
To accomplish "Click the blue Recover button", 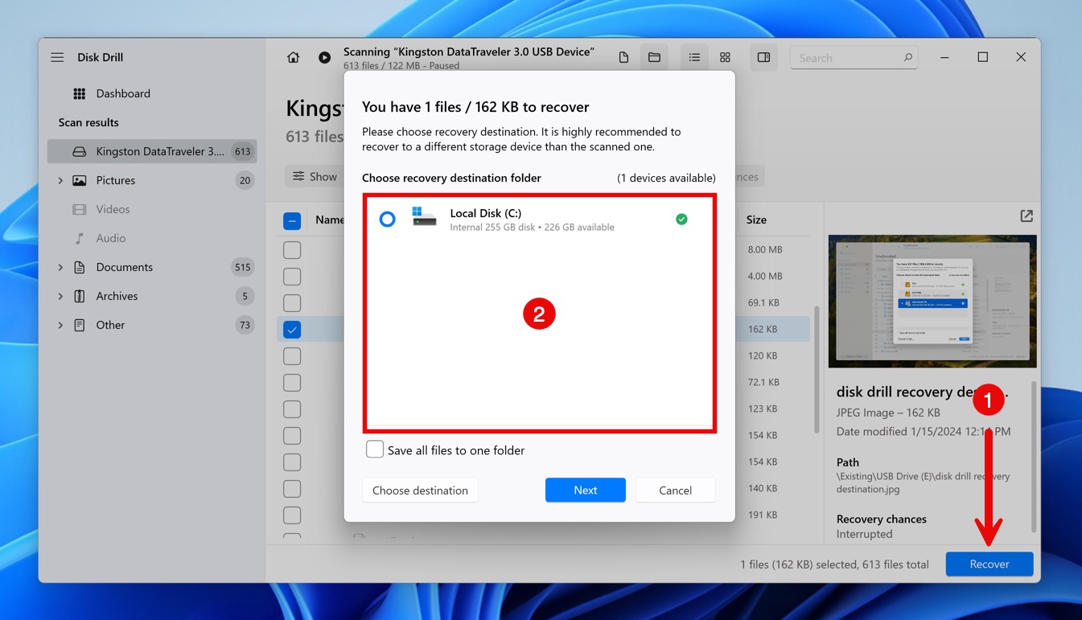I will [x=989, y=564].
